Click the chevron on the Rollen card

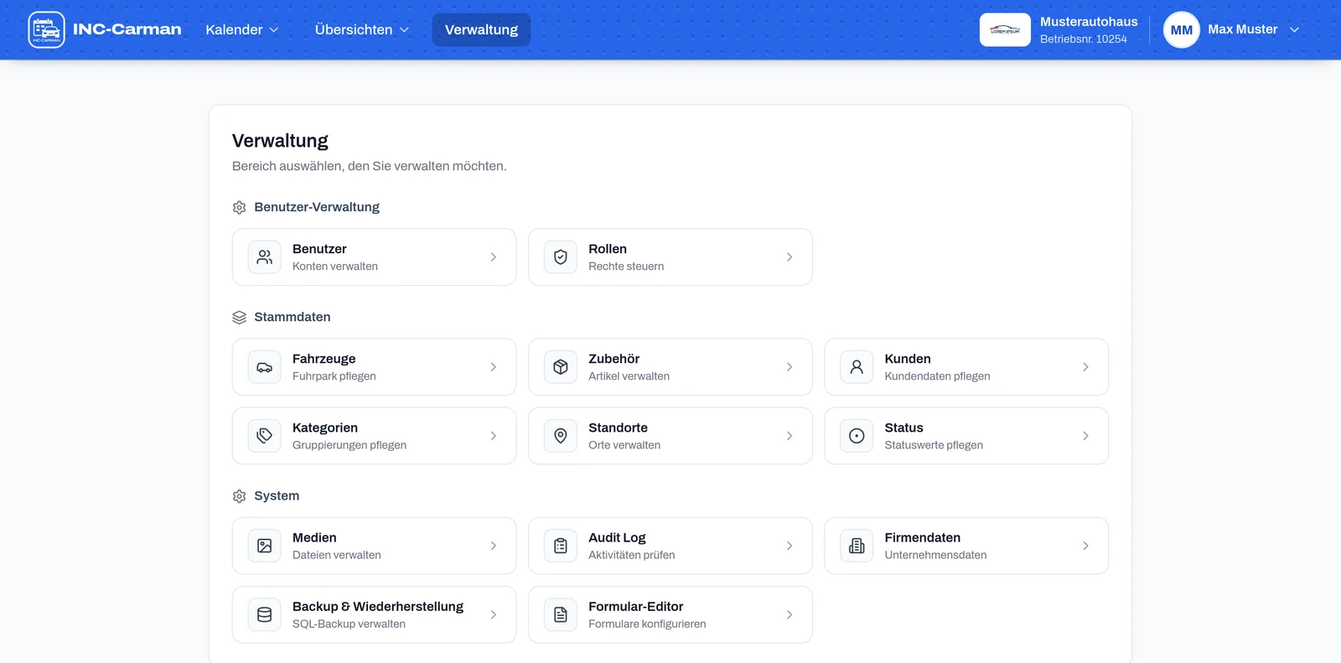tap(790, 257)
